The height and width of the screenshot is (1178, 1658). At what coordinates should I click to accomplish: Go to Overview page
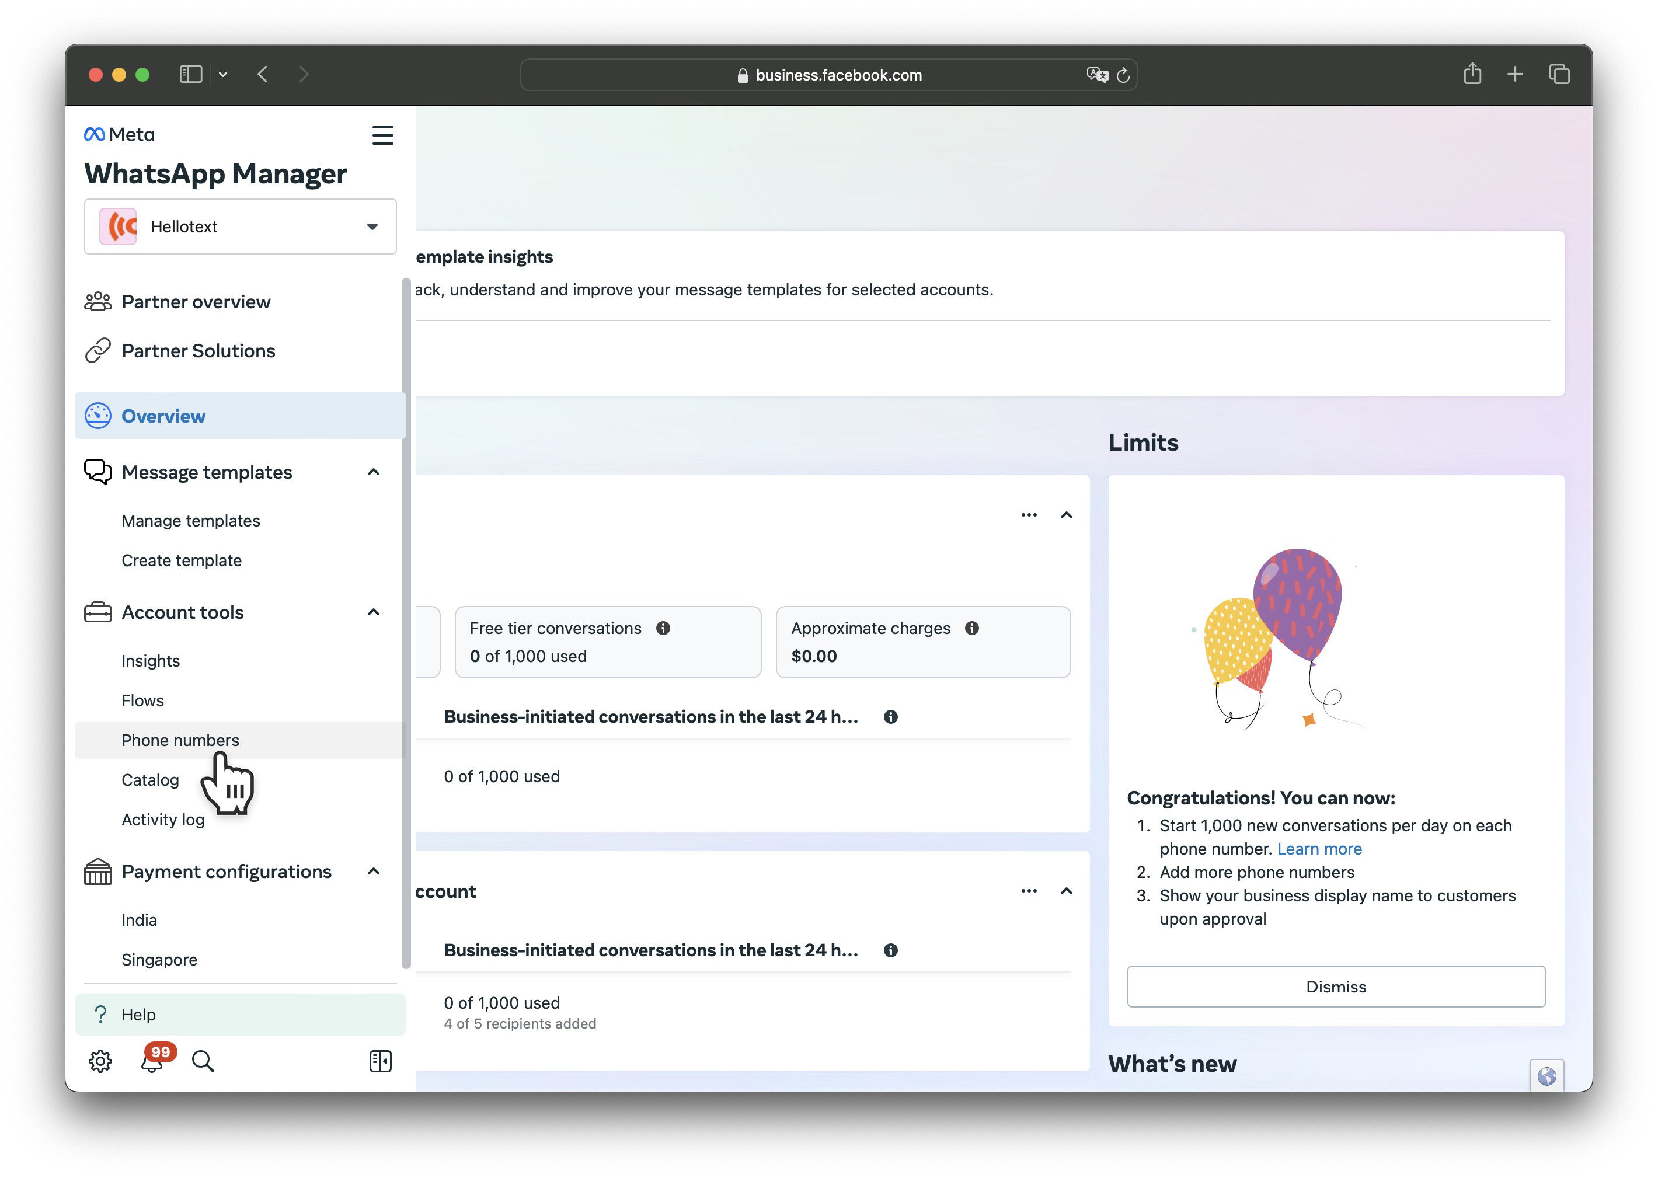(240, 416)
